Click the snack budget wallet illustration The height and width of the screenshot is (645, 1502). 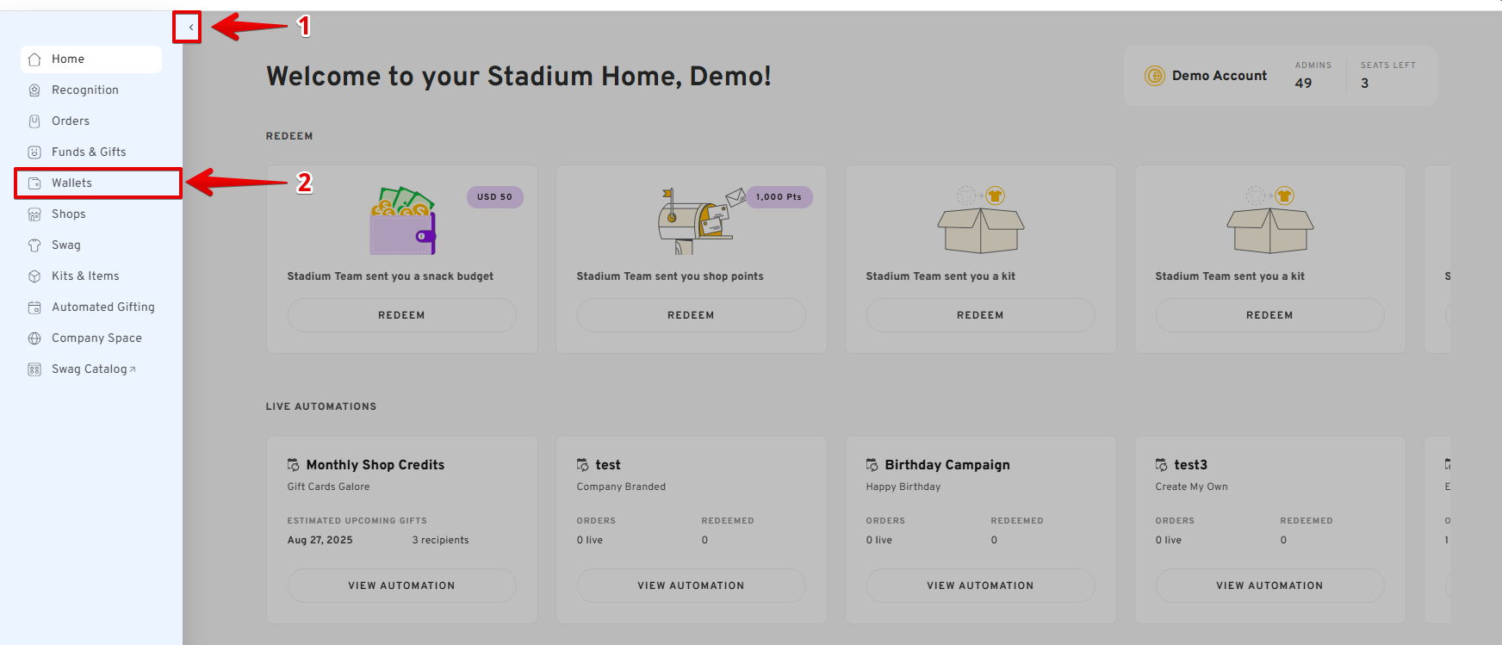(x=403, y=222)
